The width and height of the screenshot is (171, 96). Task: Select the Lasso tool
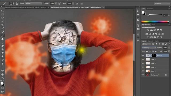pyautogui.click(x=2, y=18)
